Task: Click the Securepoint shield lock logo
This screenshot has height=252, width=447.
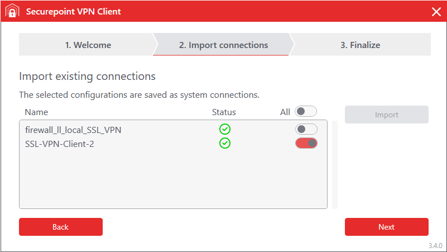Action: point(12,12)
